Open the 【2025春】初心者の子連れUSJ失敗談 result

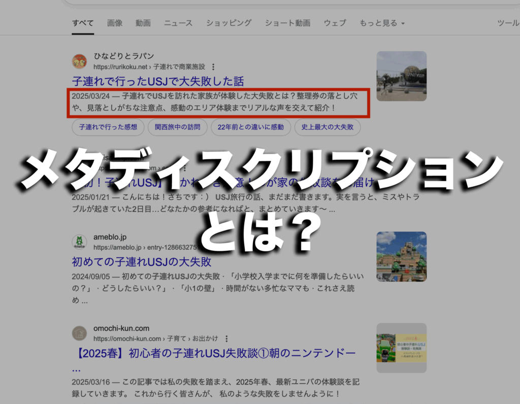[x=213, y=354]
